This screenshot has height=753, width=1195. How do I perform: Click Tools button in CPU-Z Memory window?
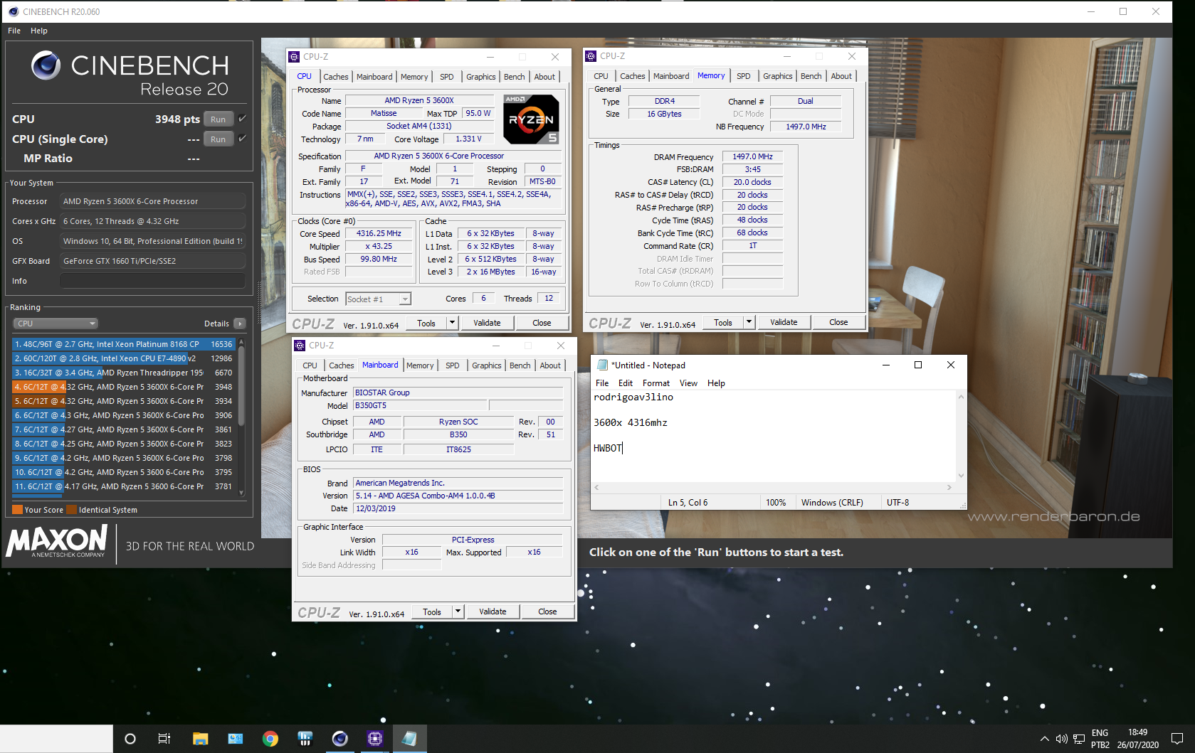tap(723, 322)
